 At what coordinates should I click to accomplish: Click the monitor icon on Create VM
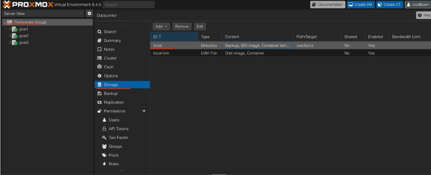pos(351,5)
